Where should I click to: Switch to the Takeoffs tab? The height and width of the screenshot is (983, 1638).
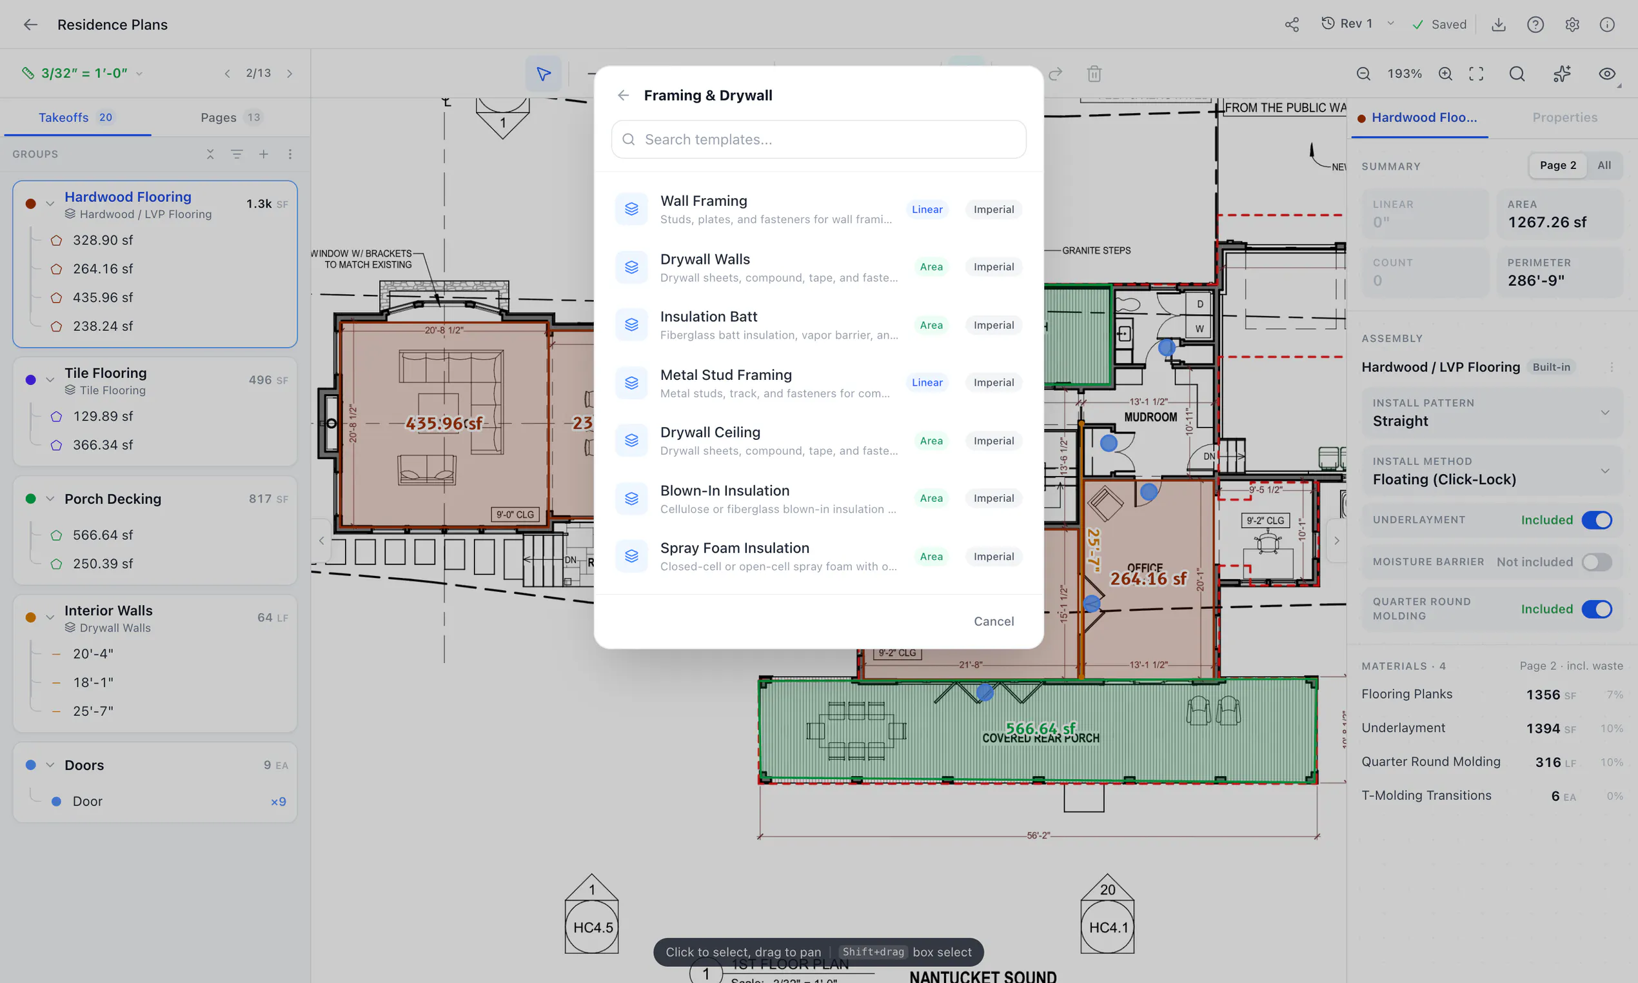click(x=76, y=117)
